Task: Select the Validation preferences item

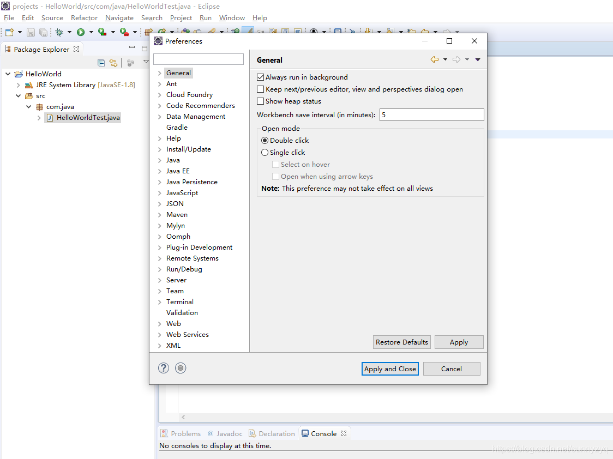Action: 182,312
